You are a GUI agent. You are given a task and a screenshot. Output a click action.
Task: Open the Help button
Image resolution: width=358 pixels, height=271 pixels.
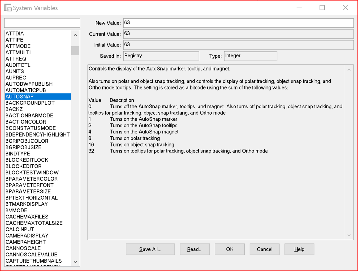point(299,249)
